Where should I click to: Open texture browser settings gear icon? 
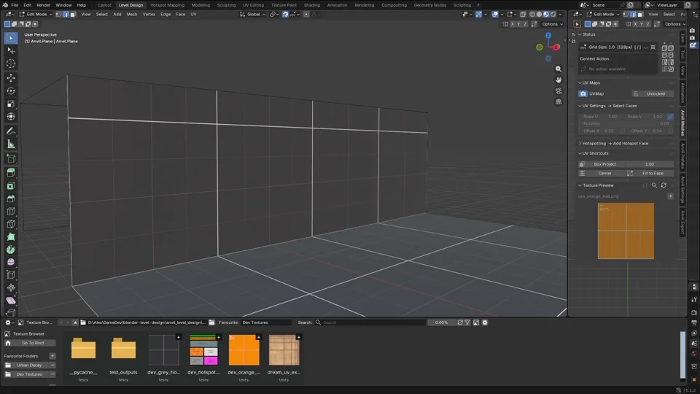tap(485, 322)
